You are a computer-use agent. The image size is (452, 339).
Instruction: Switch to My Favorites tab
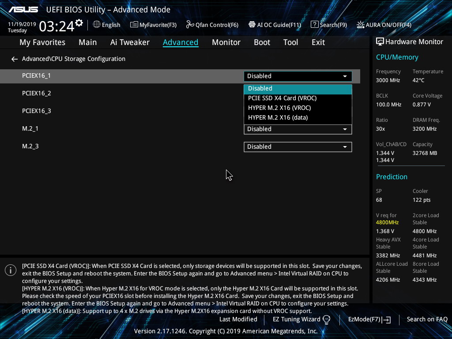pos(42,42)
